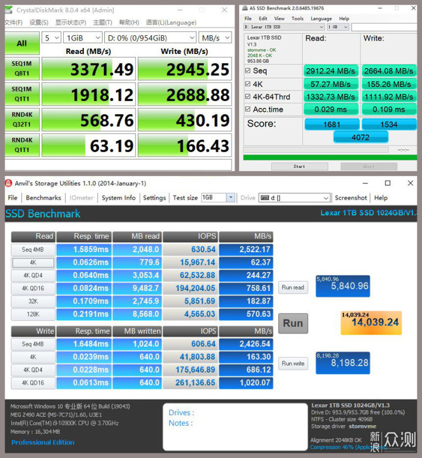Click the 4K read test button
Screen dimensions: 422x458
[x=33, y=263]
